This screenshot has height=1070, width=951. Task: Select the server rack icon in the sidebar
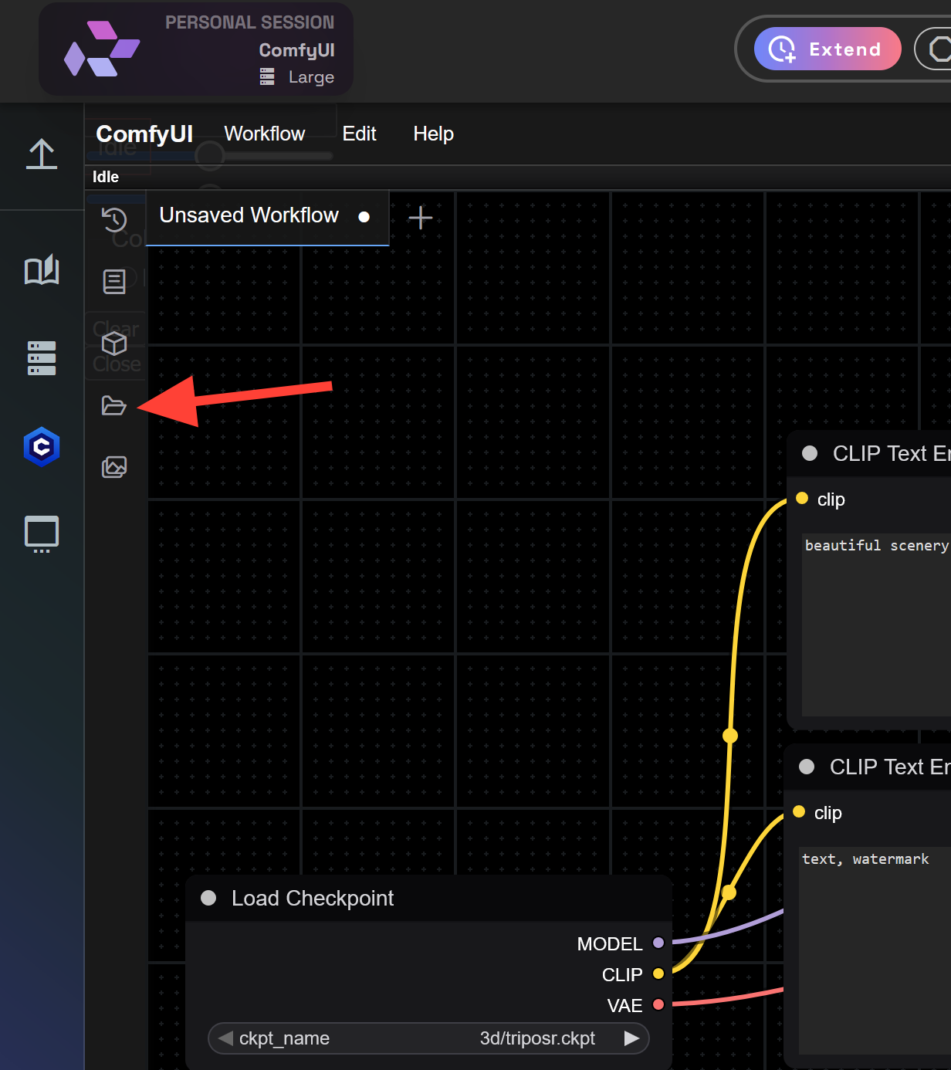(x=41, y=357)
